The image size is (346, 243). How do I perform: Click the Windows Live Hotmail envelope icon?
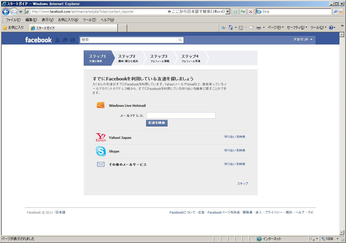100,105
